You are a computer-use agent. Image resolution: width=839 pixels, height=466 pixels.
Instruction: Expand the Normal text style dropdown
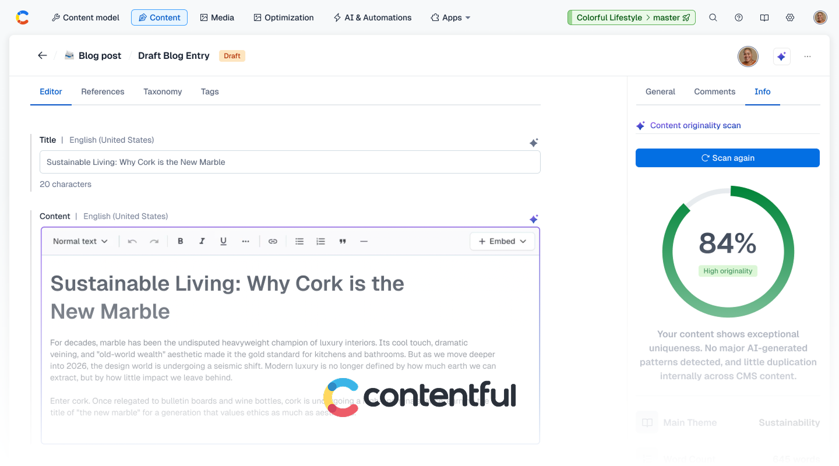pyautogui.click(x=80, y=241)
